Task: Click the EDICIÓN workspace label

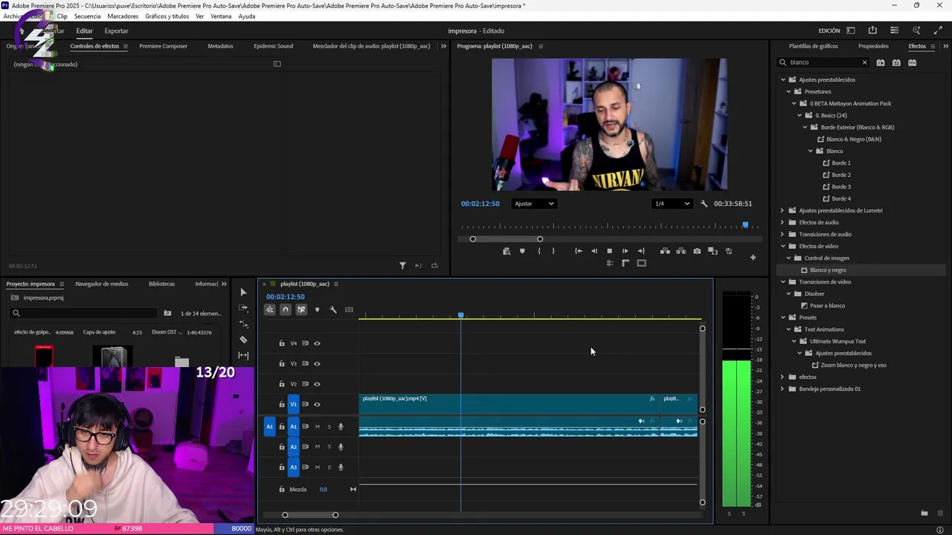Action: coord(829,31)
